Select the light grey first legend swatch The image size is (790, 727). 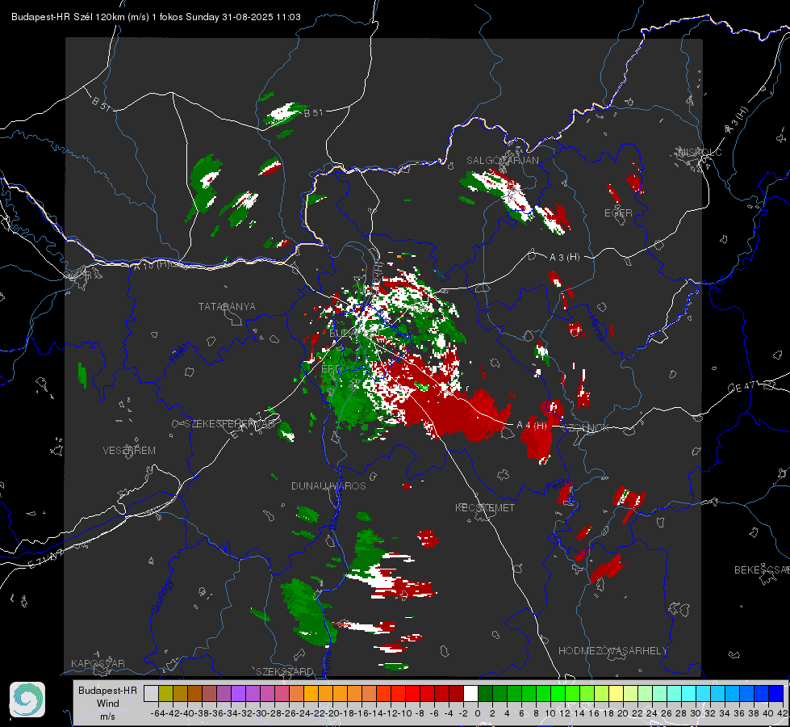(x=151, y=693)
